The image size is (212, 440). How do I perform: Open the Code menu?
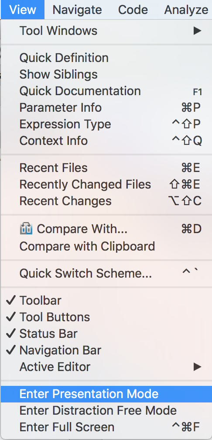(x=133, y=10)
